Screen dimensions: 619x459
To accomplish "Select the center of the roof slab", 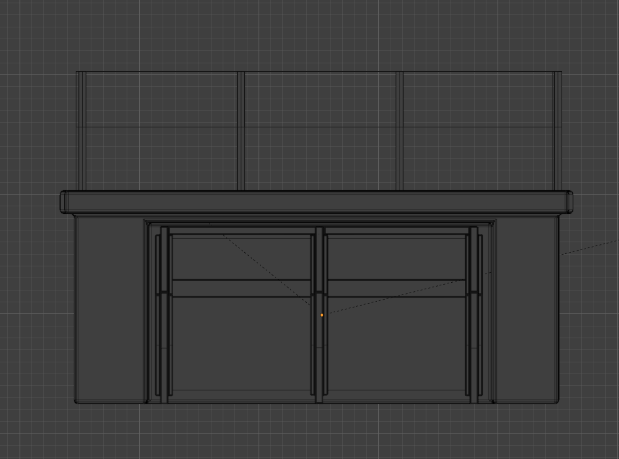I will [316, 202].
